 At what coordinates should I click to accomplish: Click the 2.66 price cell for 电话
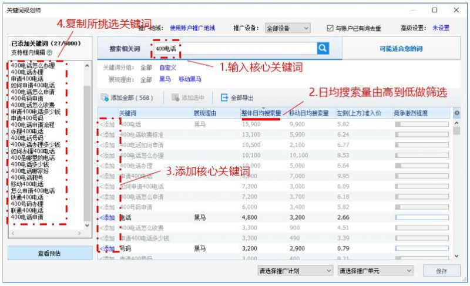point(343,217)
